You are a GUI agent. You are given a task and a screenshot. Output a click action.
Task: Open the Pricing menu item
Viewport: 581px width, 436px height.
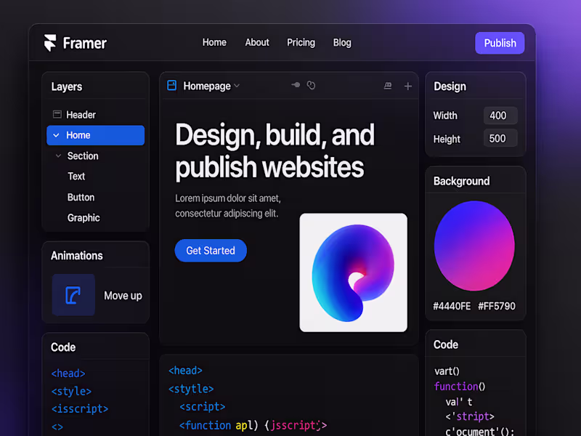(301, 42)
